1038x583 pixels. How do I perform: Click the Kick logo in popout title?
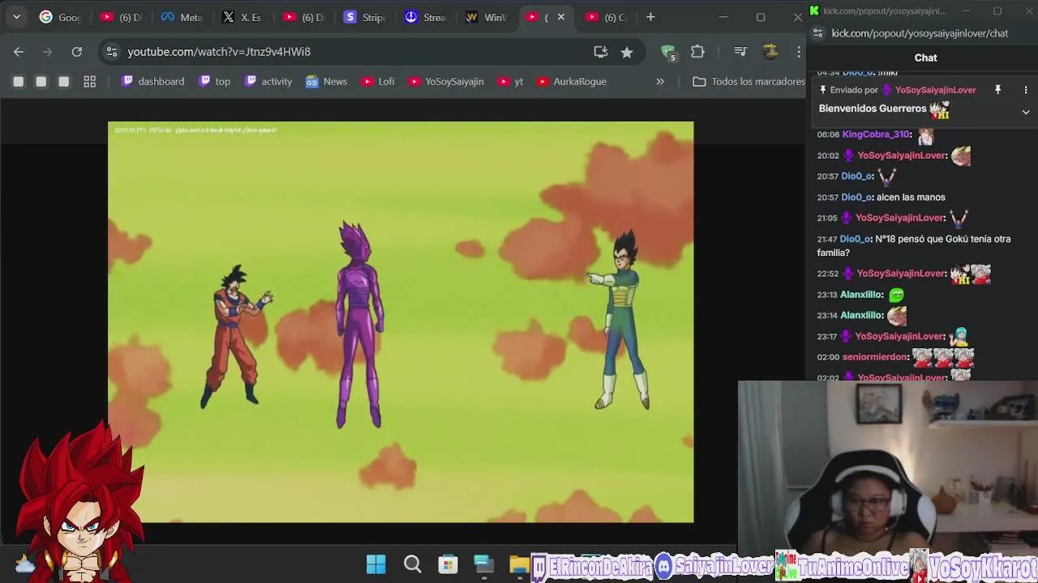point(814,11)
